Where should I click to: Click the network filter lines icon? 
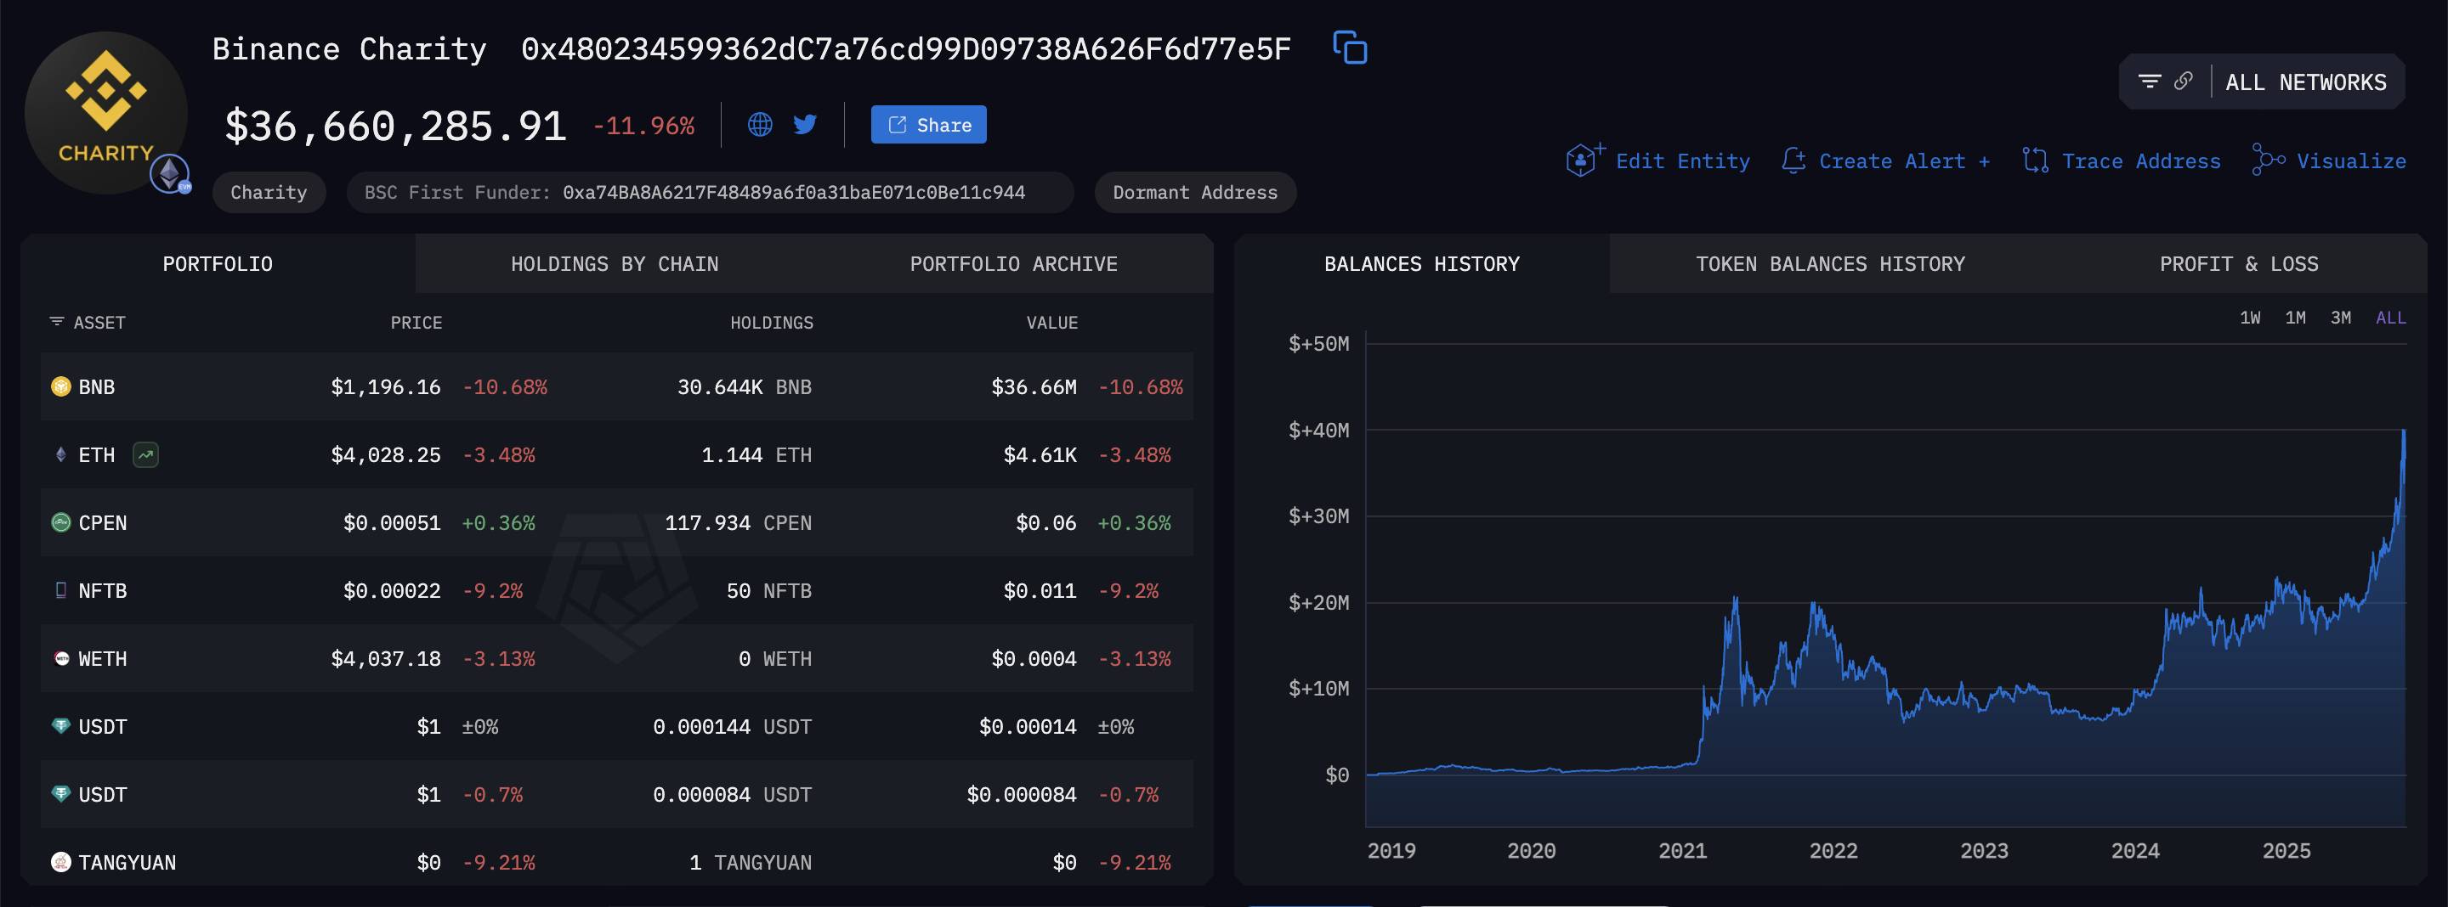point(2149,82)
